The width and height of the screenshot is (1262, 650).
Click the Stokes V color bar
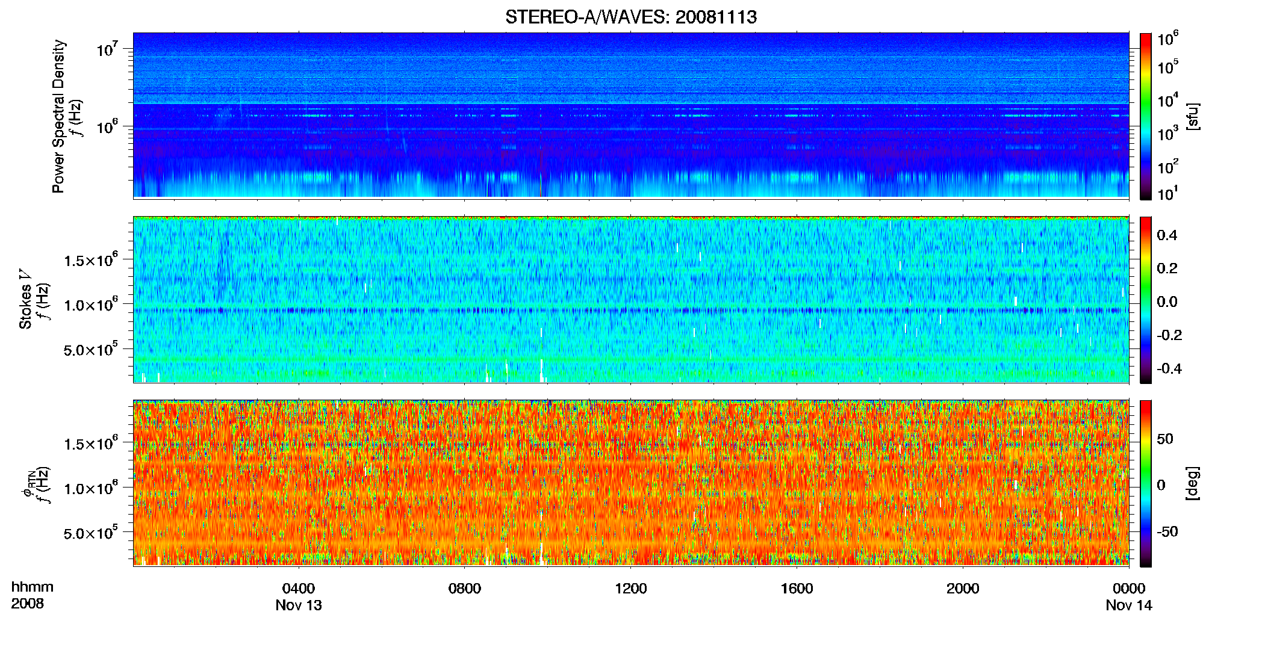click(1146, 300)
